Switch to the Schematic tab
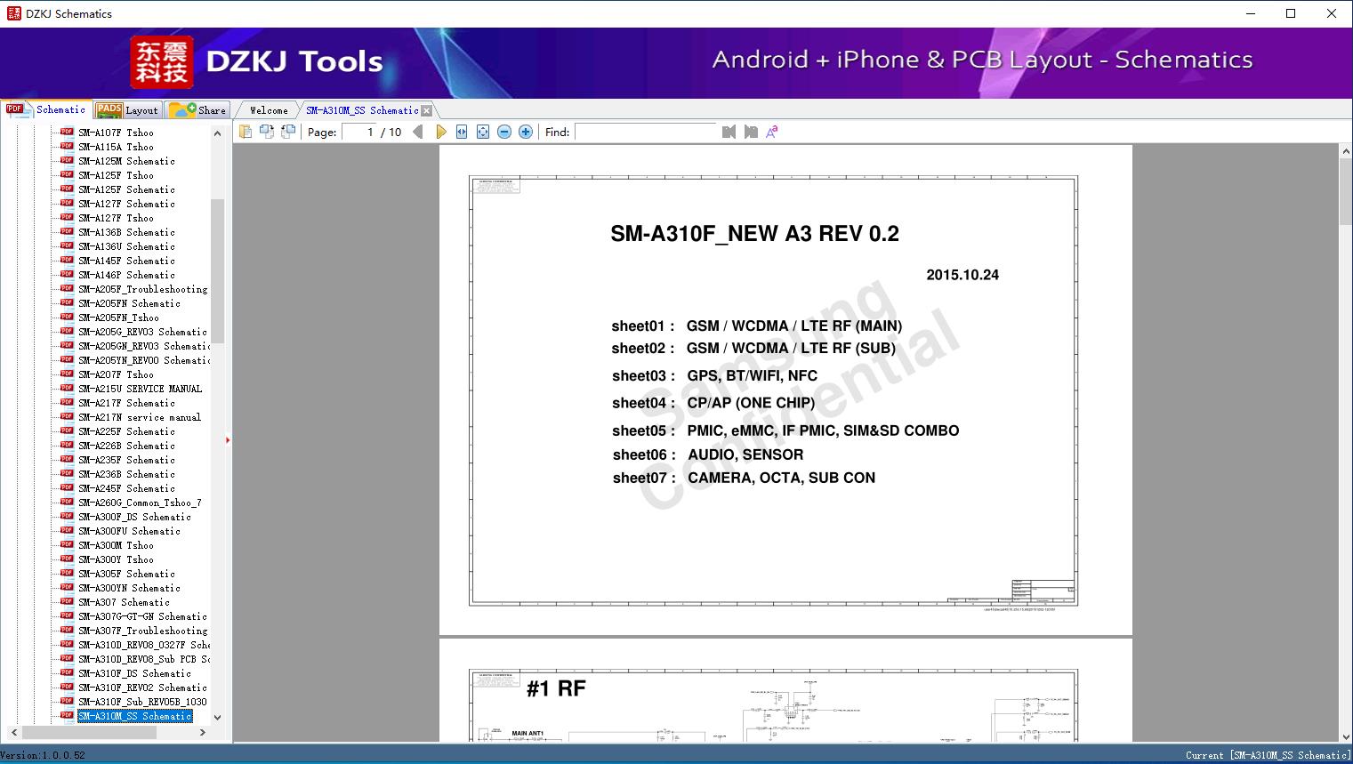 [46, 109]
